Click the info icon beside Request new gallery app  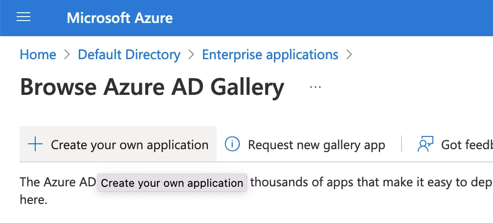[x=232, y=144]
